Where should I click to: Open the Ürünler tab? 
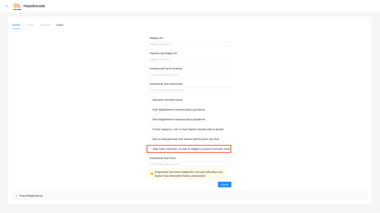tap(30, 25)
